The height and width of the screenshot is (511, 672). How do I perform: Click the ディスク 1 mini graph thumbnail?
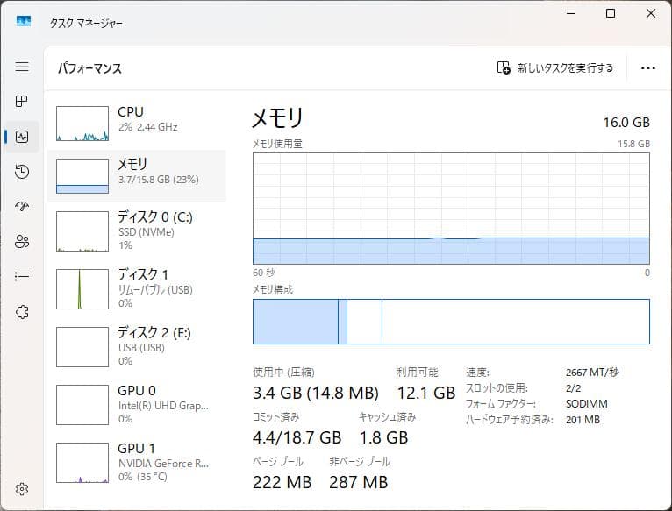(82, 289)
